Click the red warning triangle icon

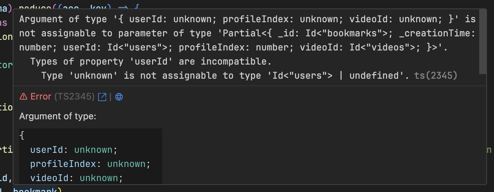[x=23, y=97]
